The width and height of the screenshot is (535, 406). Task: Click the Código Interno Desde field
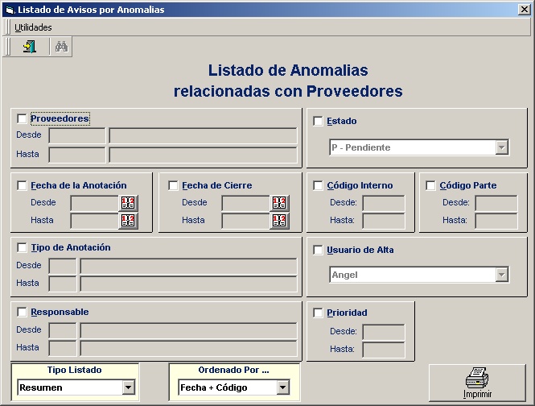pyautogui.click(x=383, y=203)
